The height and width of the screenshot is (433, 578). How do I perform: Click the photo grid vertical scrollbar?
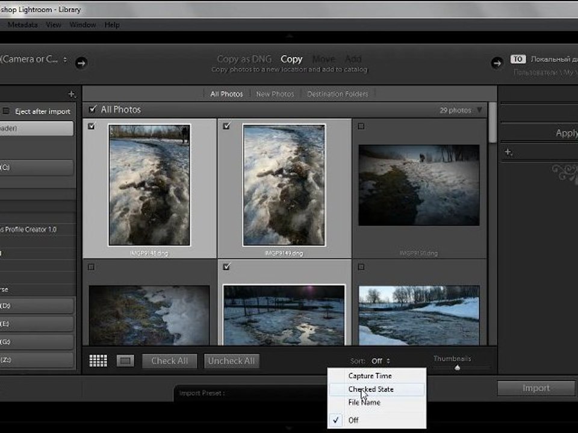[x=493, y=122]
